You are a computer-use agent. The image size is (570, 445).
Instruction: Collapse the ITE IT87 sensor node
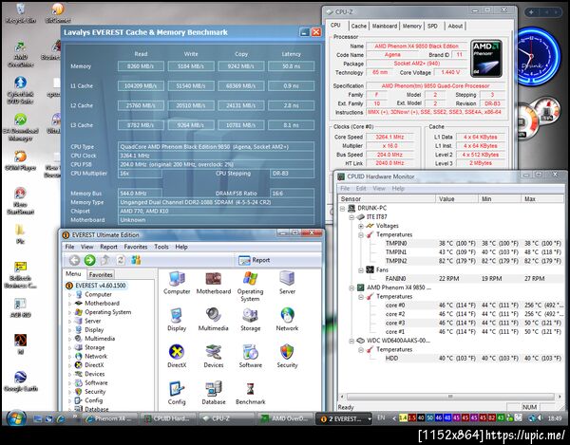(351, 217)
